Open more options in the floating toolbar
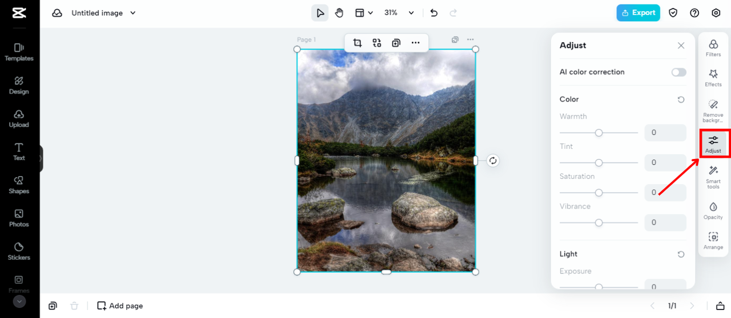The image size is (731, 318). point(416,43)
